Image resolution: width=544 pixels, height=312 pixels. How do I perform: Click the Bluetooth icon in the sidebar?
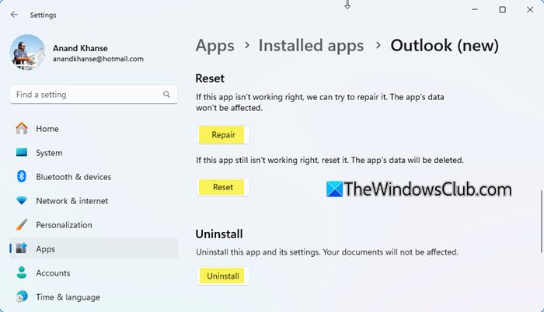point(22,177)
